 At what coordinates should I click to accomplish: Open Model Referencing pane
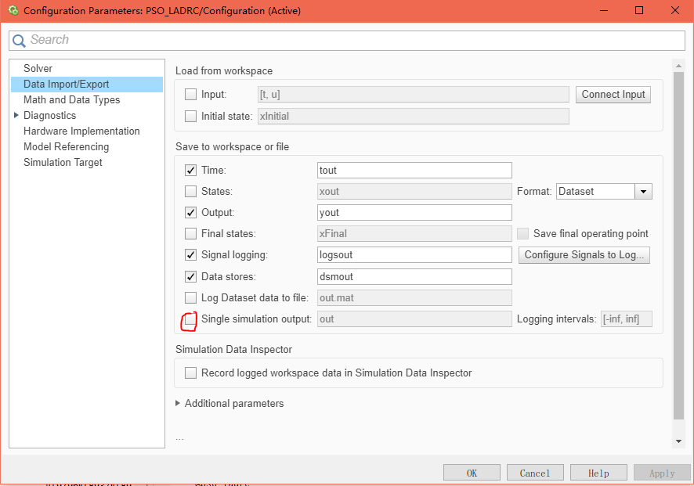[66, 147]
